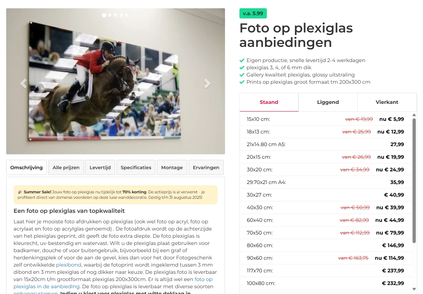Show the Specificaties tab
Image resolution: width=423 pixels, height=294 pixels.
coord(136,167)
